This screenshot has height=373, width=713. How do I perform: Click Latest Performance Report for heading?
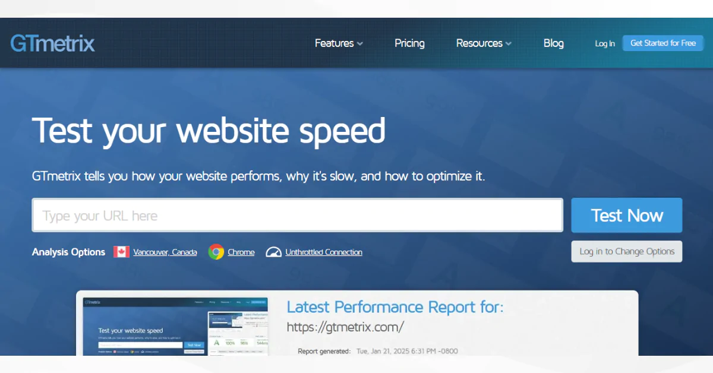395,307
